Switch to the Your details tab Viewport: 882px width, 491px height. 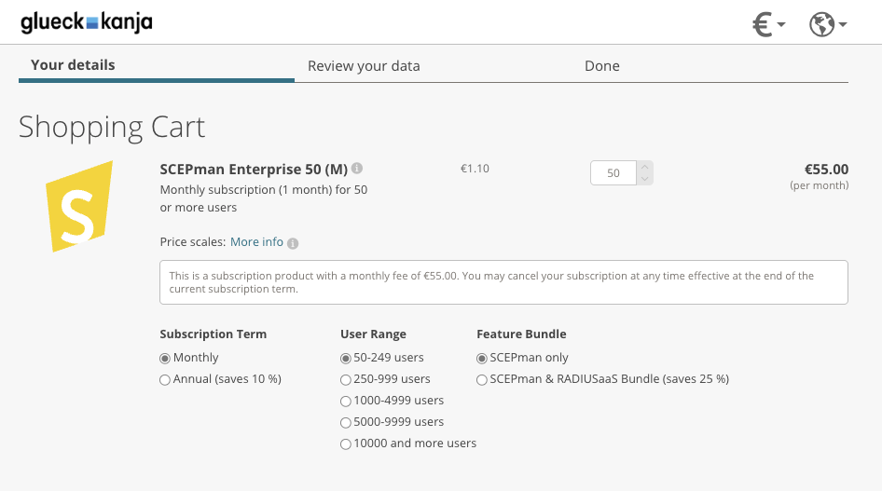[73, 65]
